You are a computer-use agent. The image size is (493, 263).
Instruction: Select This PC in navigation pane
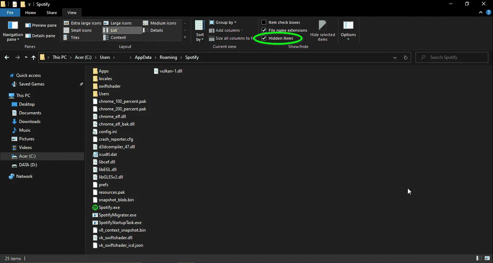(x=23, y=96)
